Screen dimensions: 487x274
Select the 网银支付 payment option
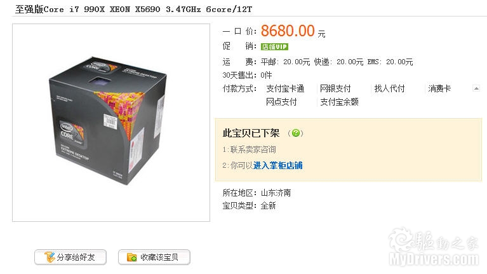(335, 88)
